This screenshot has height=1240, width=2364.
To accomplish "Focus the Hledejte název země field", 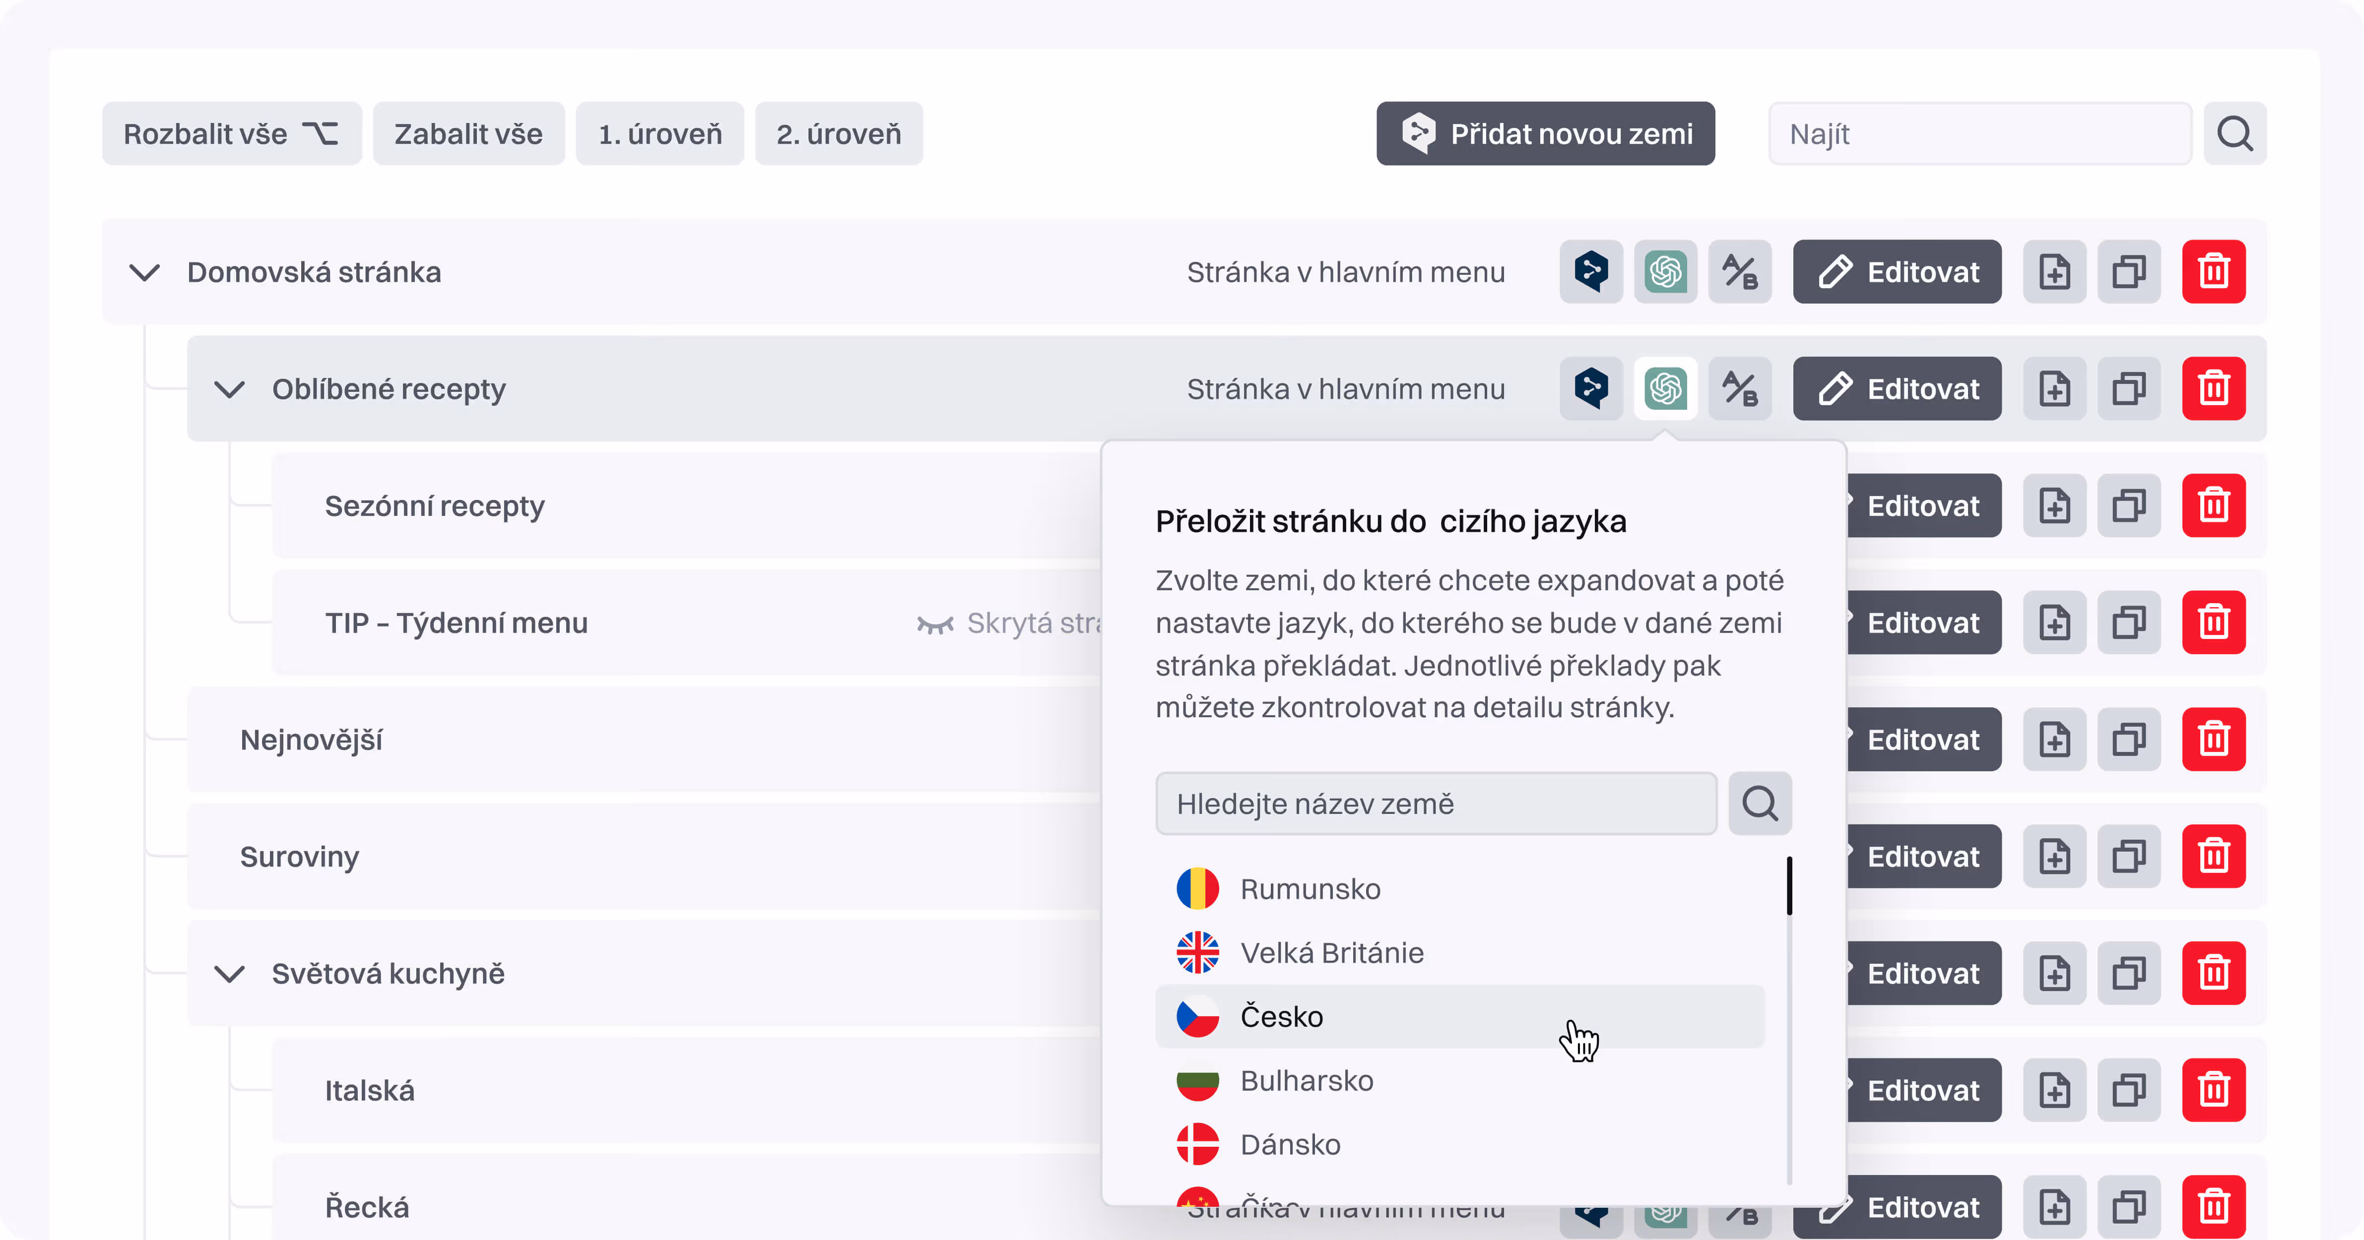I will 1435,804.
